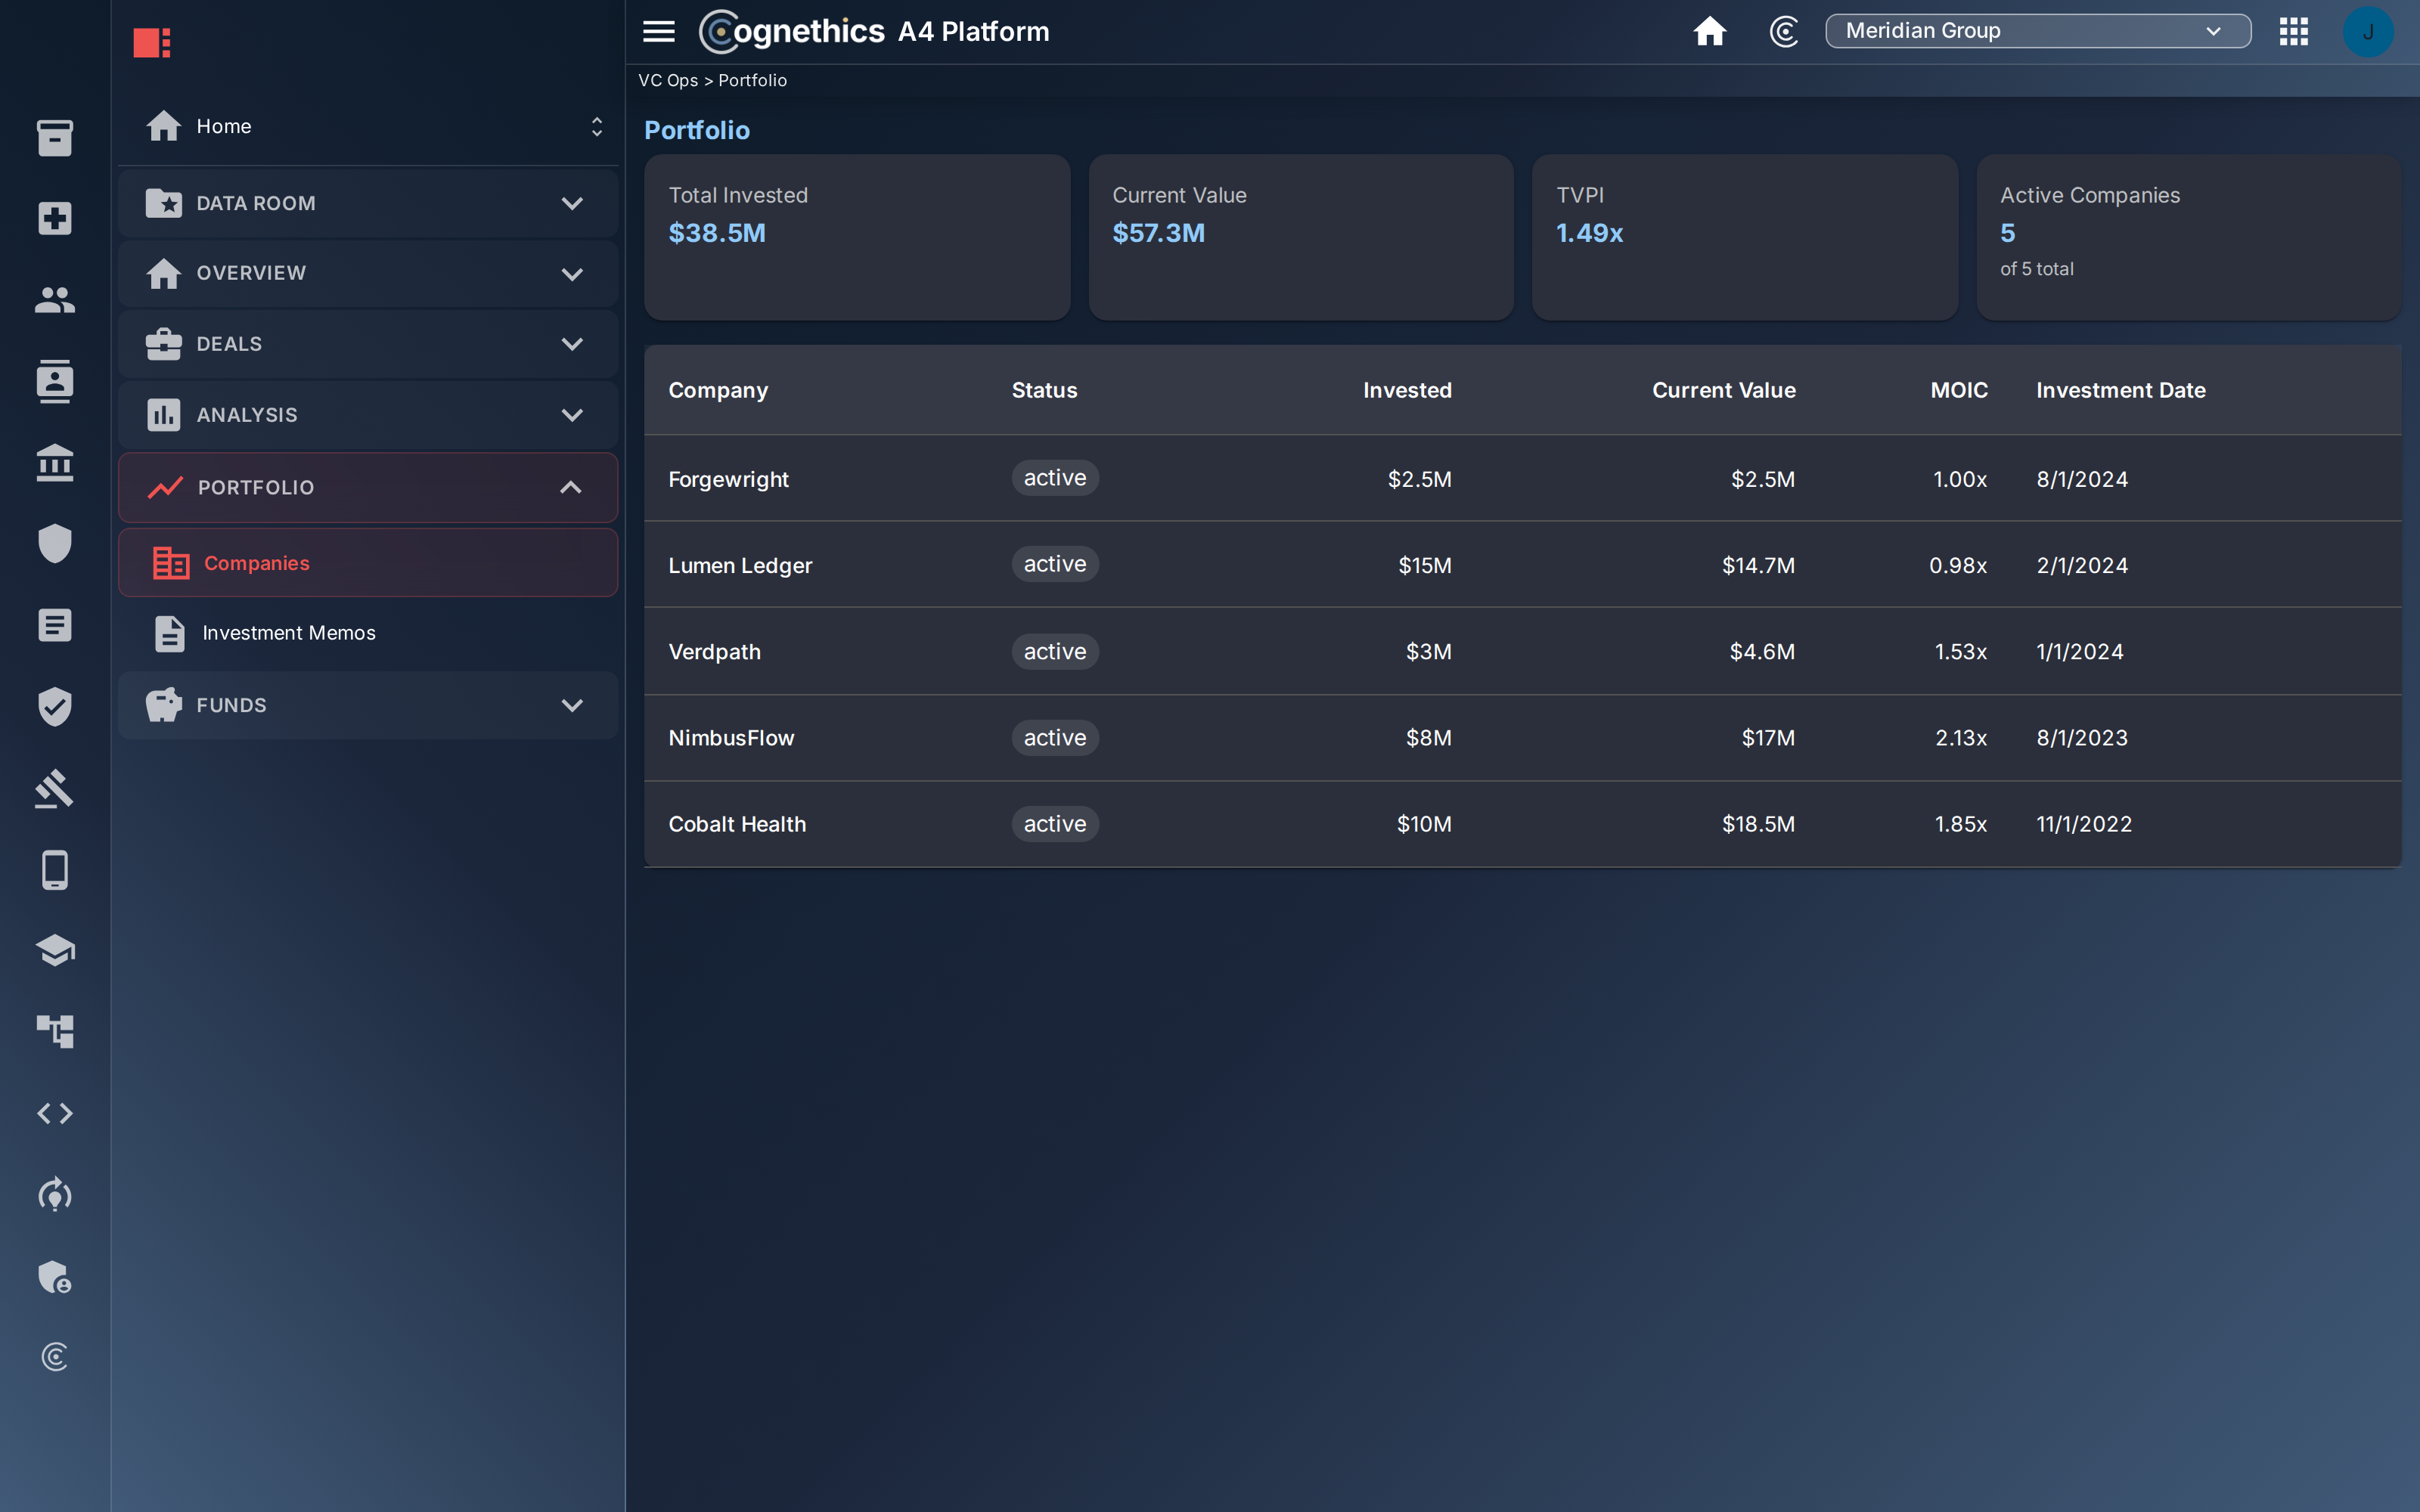This screenshot has height=1512, width=2420.
Task: Click the Cognethics logo icon at rail bottom
Action: pyautogui.click(x=55, y=1357)
